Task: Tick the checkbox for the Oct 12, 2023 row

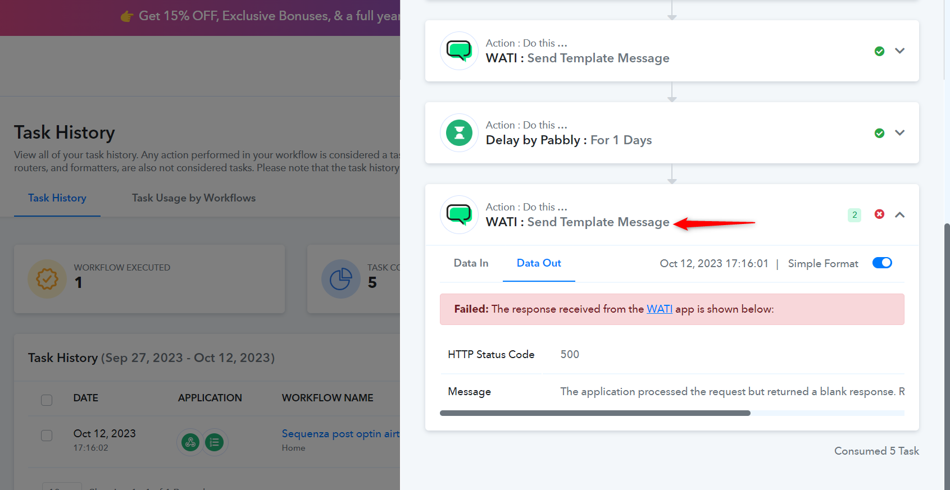Action: [47, 436]
